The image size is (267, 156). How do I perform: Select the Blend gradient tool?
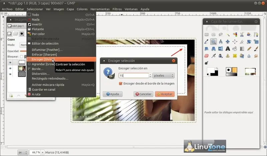242,49
